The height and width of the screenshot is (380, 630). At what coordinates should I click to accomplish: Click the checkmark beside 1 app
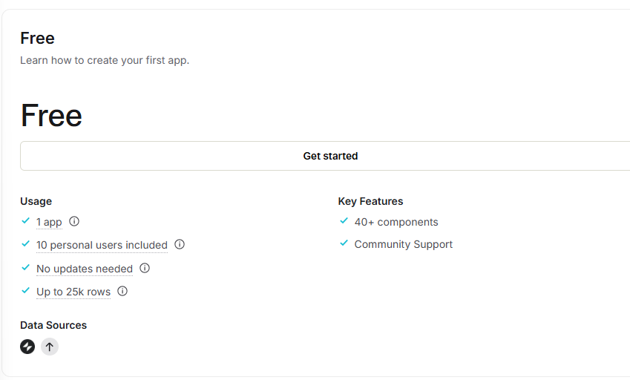[x=26, y=221]
